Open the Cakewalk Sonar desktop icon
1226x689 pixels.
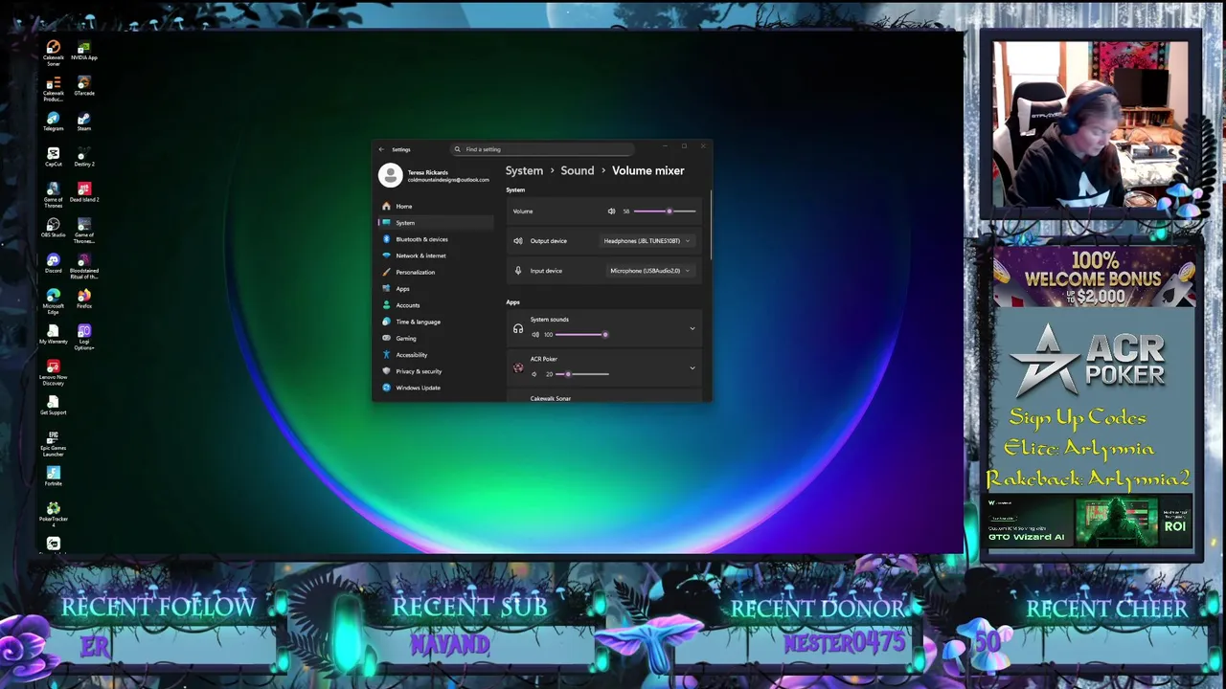[54, 52]
